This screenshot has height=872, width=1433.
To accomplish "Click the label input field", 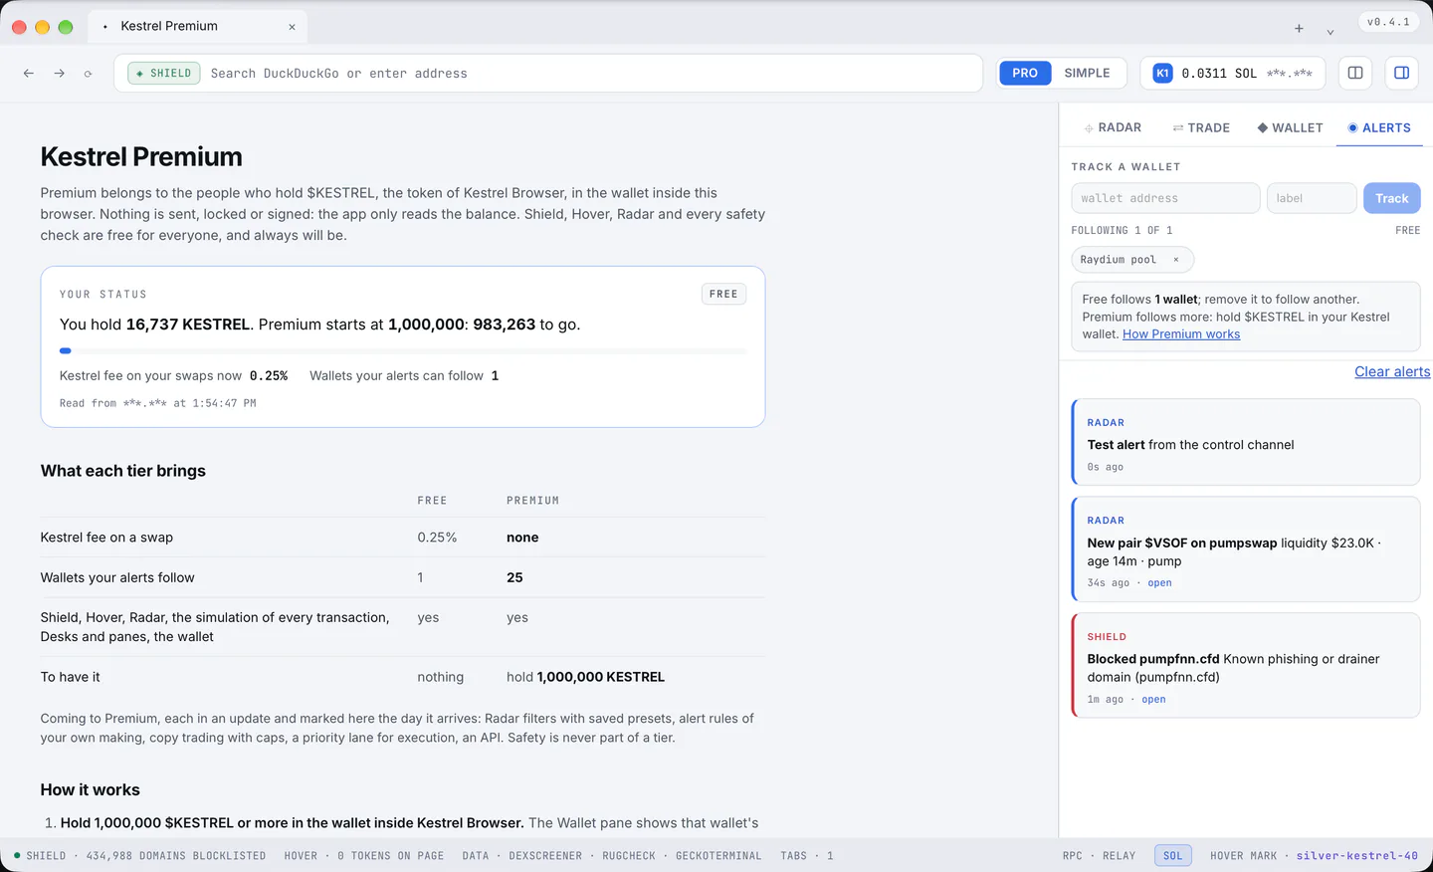I will (x=1311, y=198).
